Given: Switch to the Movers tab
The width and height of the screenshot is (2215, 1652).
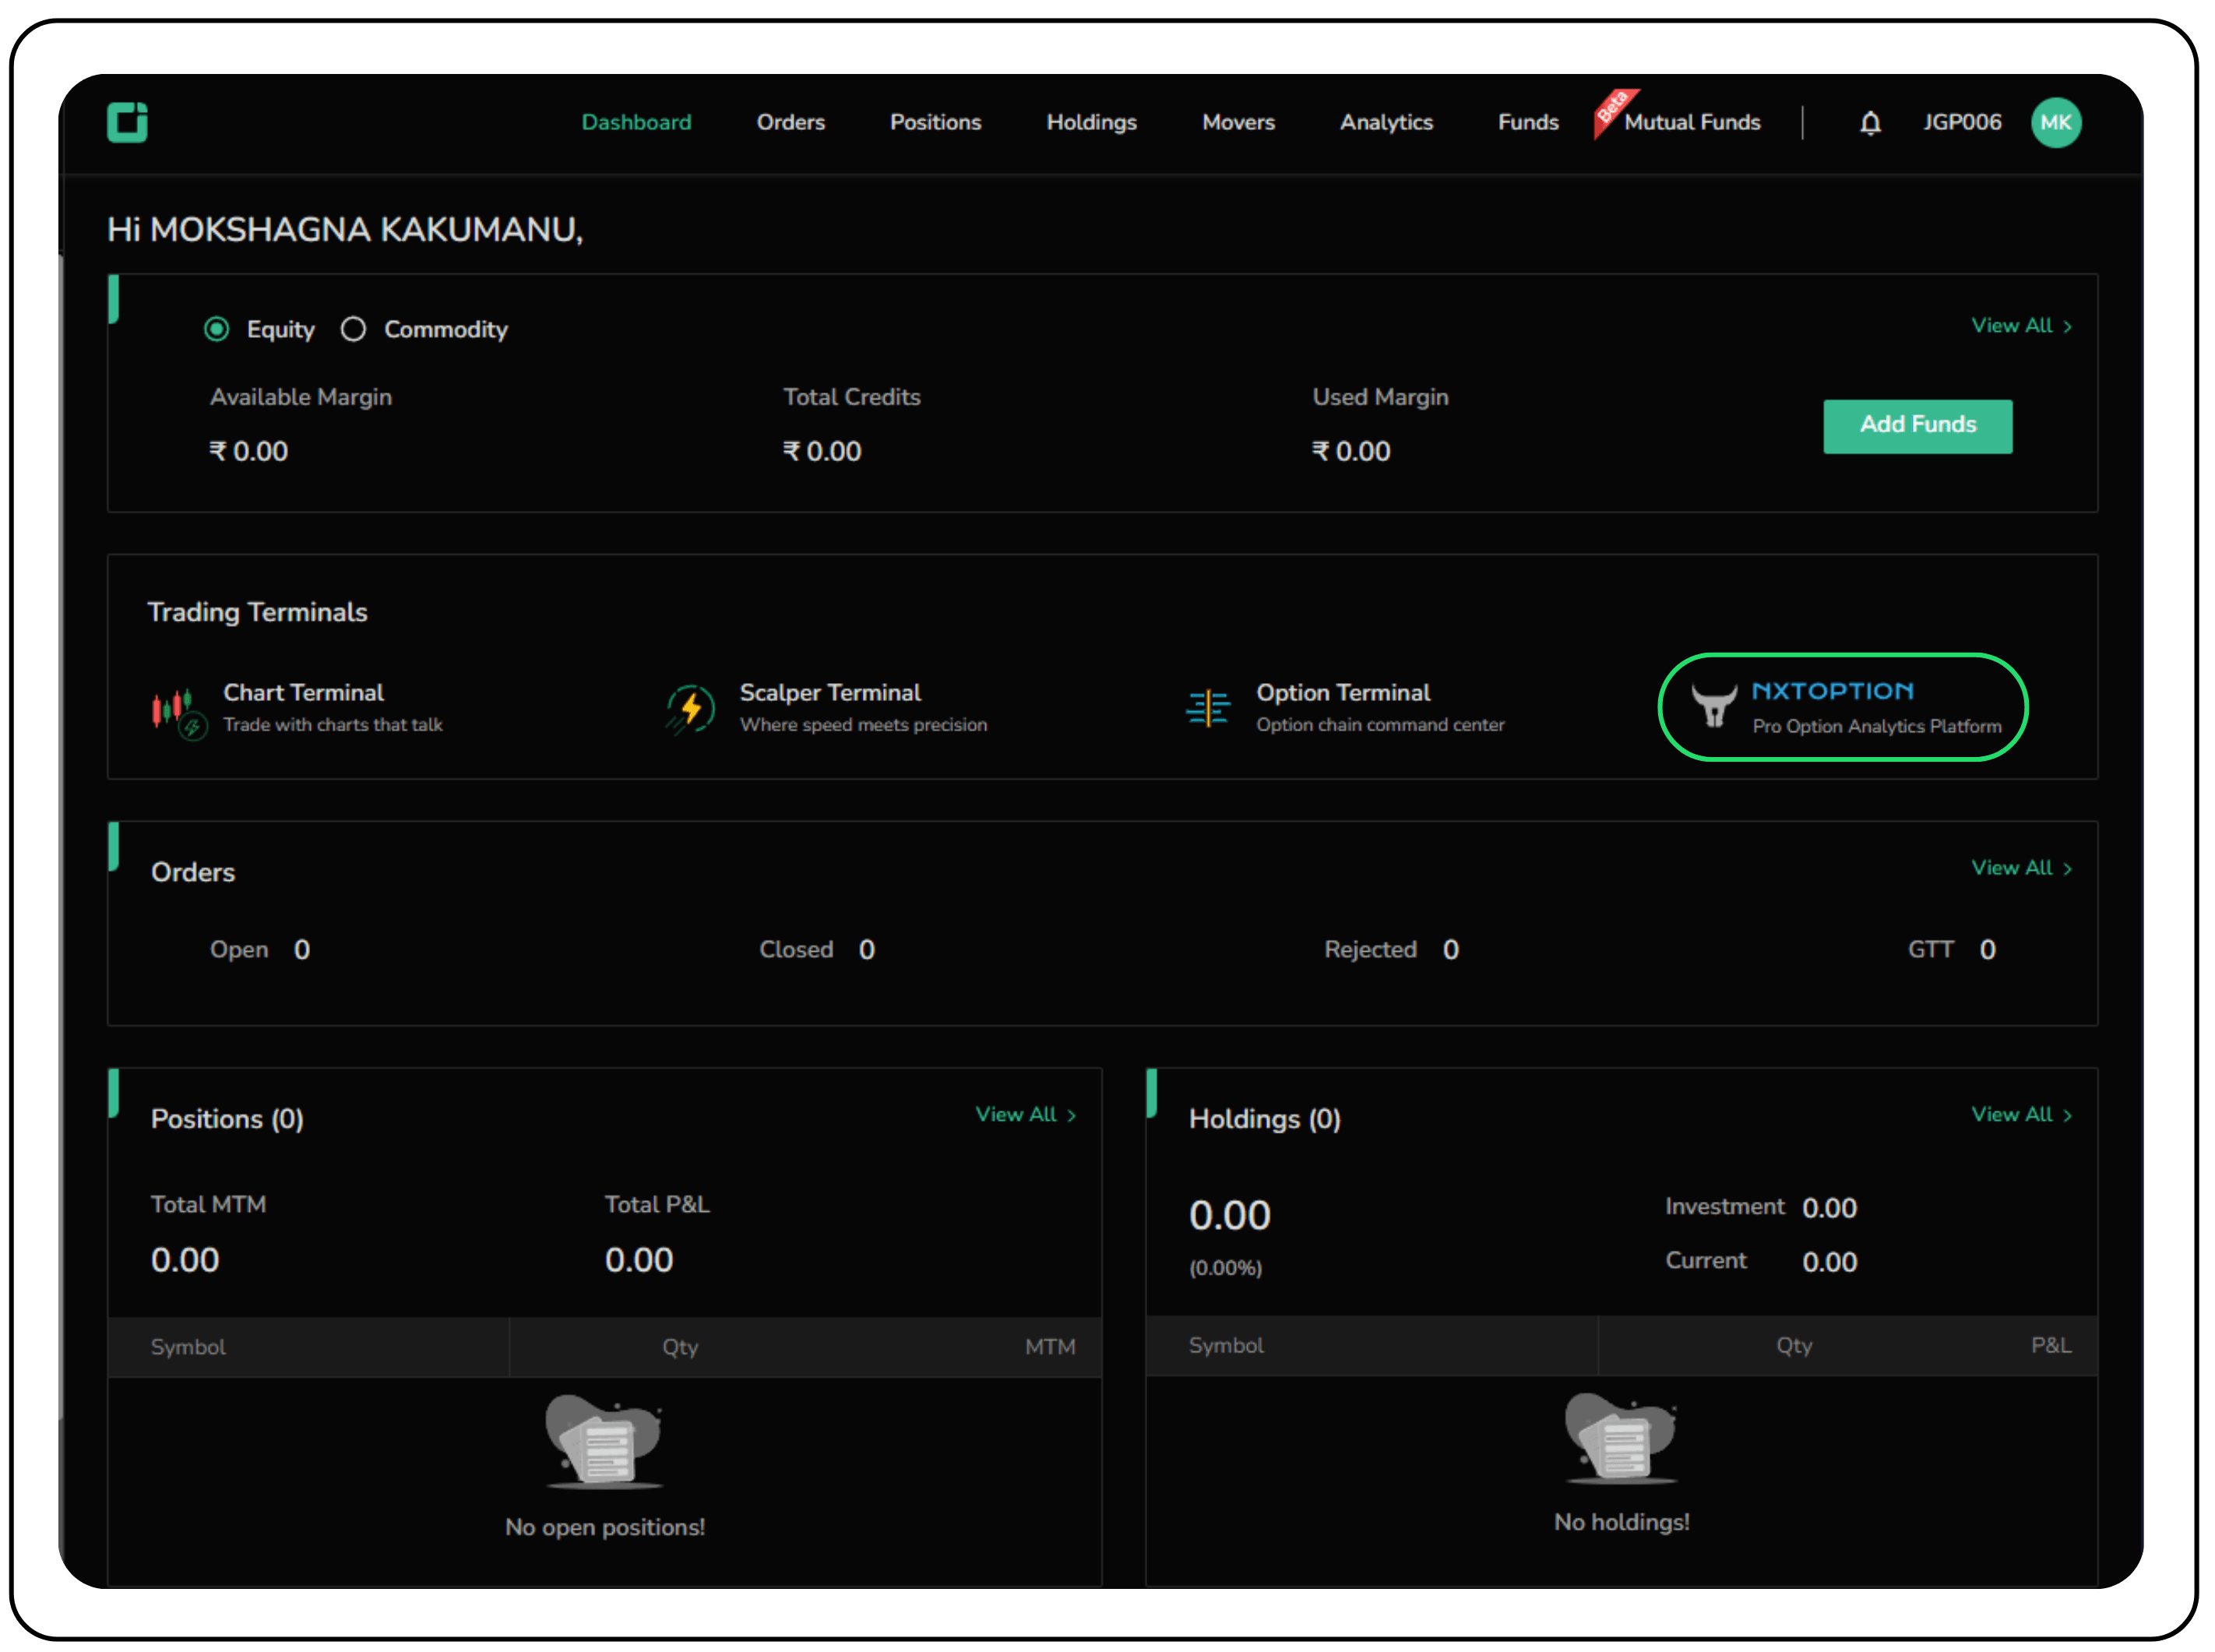Looking at the screenshot, I should pos(1238,122).
